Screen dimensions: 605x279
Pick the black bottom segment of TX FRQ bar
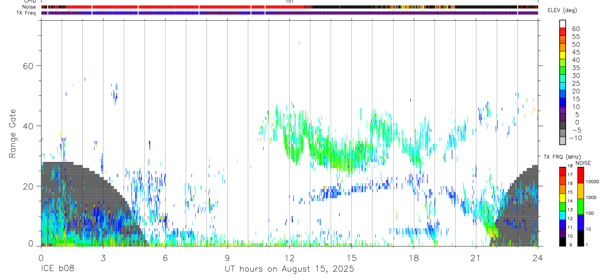coord(562,242)
